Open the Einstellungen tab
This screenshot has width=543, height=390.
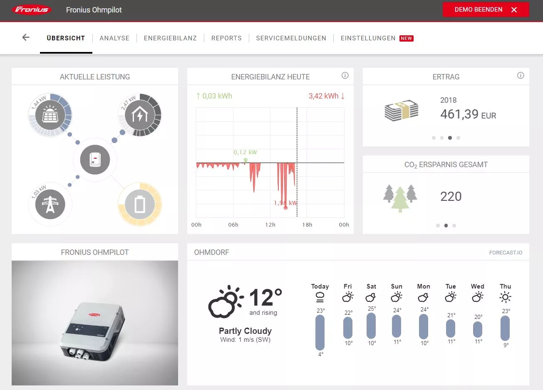point(368,38)
